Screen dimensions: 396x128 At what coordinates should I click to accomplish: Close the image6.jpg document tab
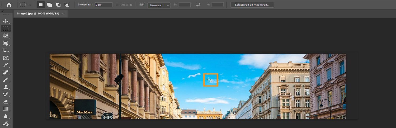[x=63, y=13]
